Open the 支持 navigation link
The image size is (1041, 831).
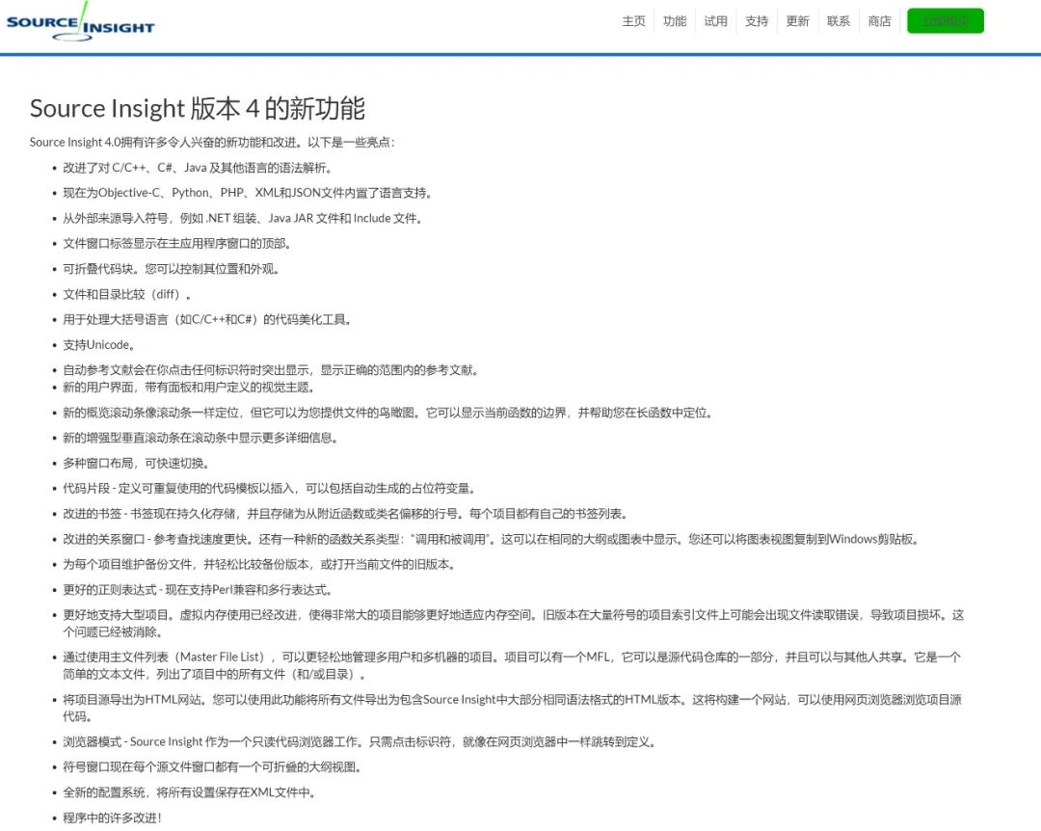pyautogui.click(x=757, y=21)
